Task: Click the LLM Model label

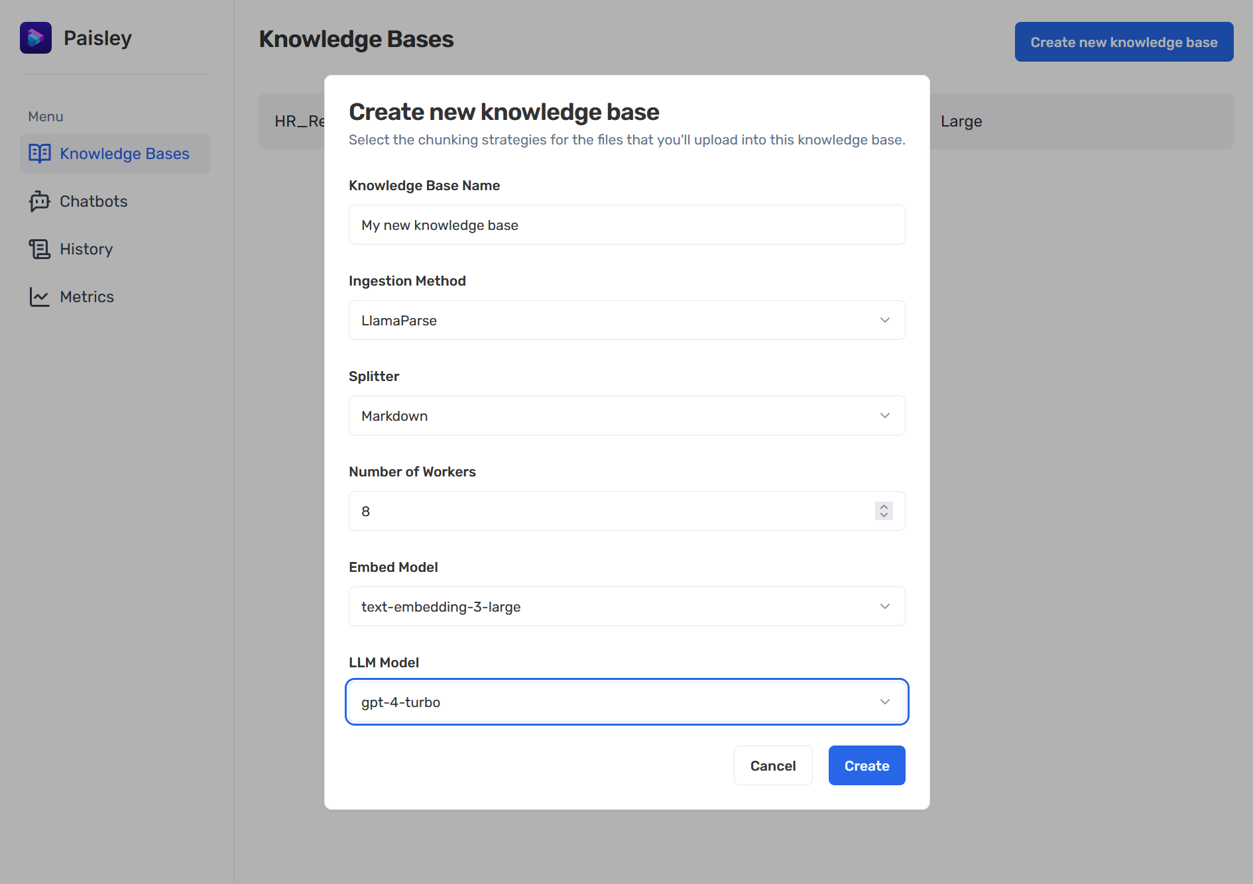Action: pyautogui.click(x=384, y=663)
